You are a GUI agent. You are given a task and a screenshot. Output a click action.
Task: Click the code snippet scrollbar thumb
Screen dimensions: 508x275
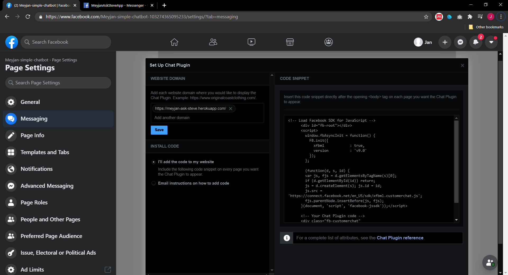(x=456, y=162)
